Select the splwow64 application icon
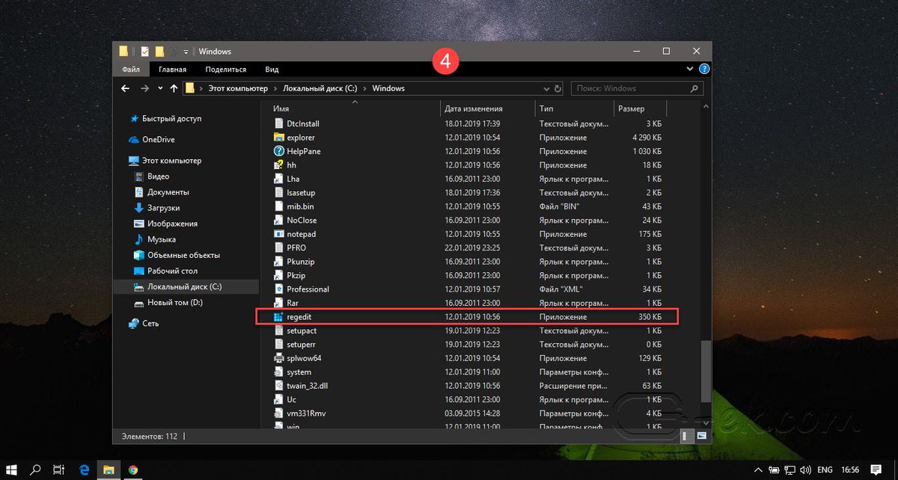 [279, 358]
